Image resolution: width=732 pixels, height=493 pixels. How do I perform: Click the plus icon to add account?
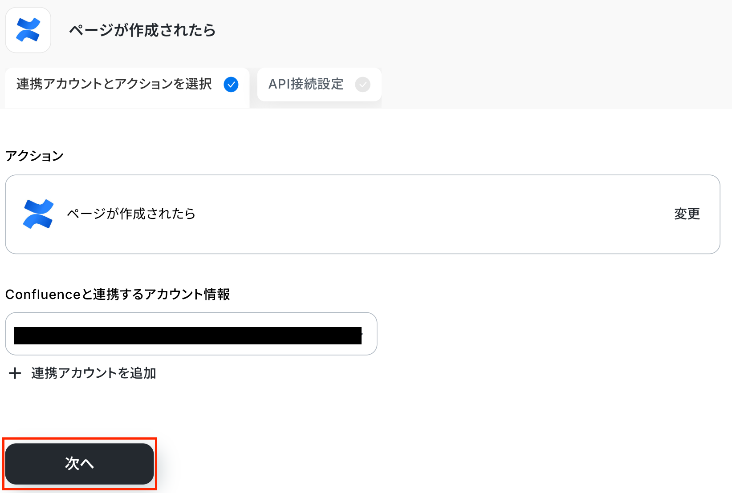pyautogui.click(x=15, y=373)
